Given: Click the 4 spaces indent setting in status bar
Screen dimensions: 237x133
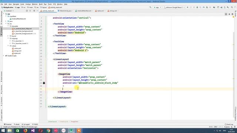Looking at the screenshot, I should tap(227, 127).
